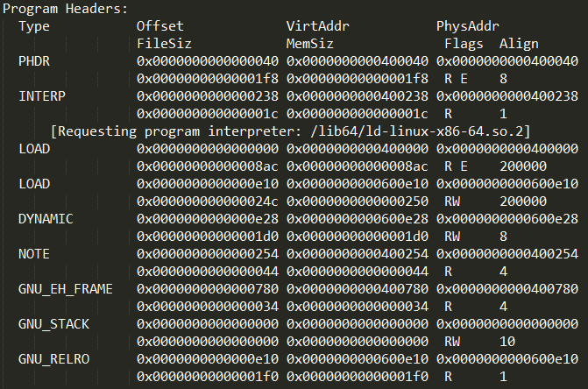This screenshot has width=588, height=389.
Task: Click the Offset column header
Action: 160,26
